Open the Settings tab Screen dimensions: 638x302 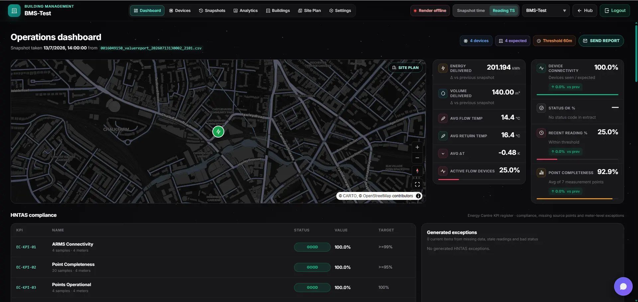340,11
